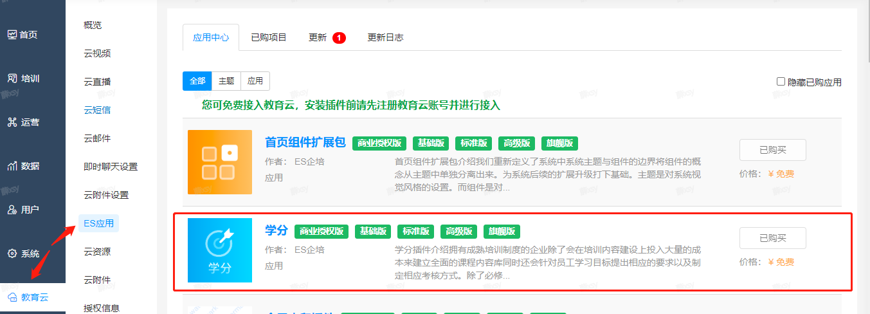Click 基础版 tag on 首页组件扩展包
Viewport: 870px width, 314px height.
click(431, 143)
